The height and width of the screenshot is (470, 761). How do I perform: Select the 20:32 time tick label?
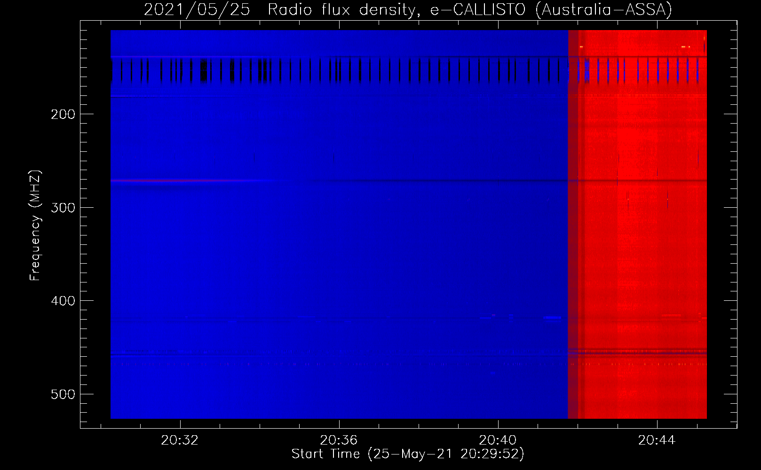coord(180,440)
